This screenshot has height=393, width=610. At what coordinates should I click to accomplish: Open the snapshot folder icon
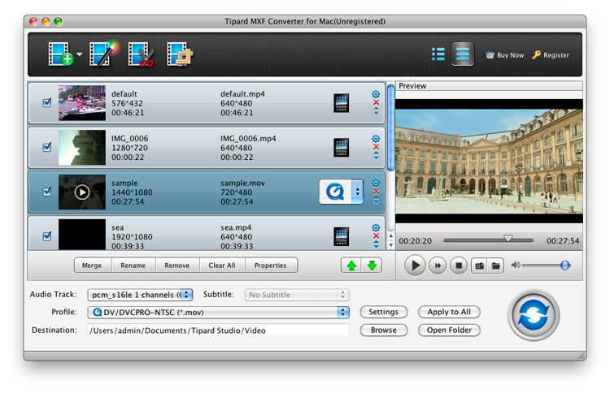click(x=495, y=266)
